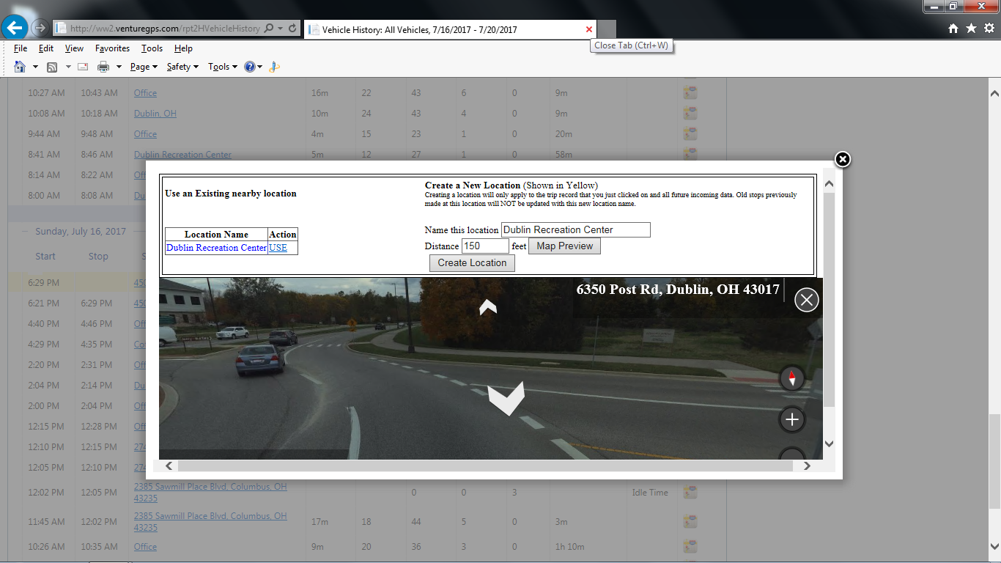Image resolution: width=1001 pixels, height=563 pixels.
Task: Move forward using the upper street arrow
Action: point(488,308)
